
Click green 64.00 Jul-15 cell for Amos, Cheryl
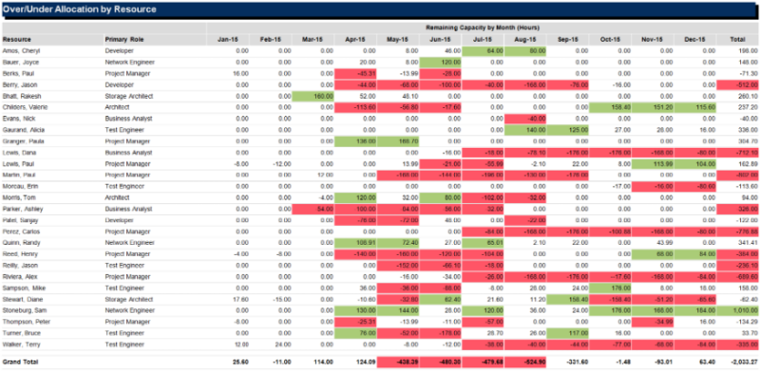(483, 50)
